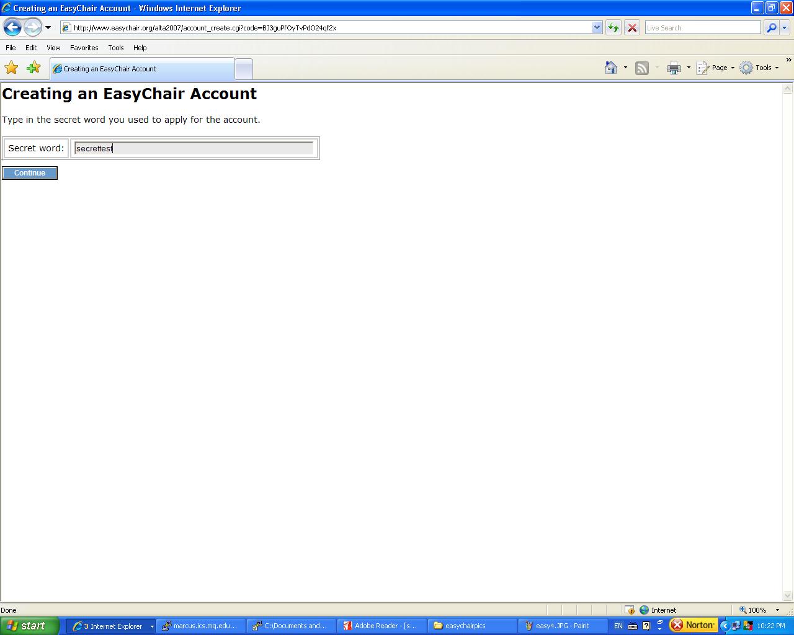Open the Help menu
794x635 pixels.
140,48
